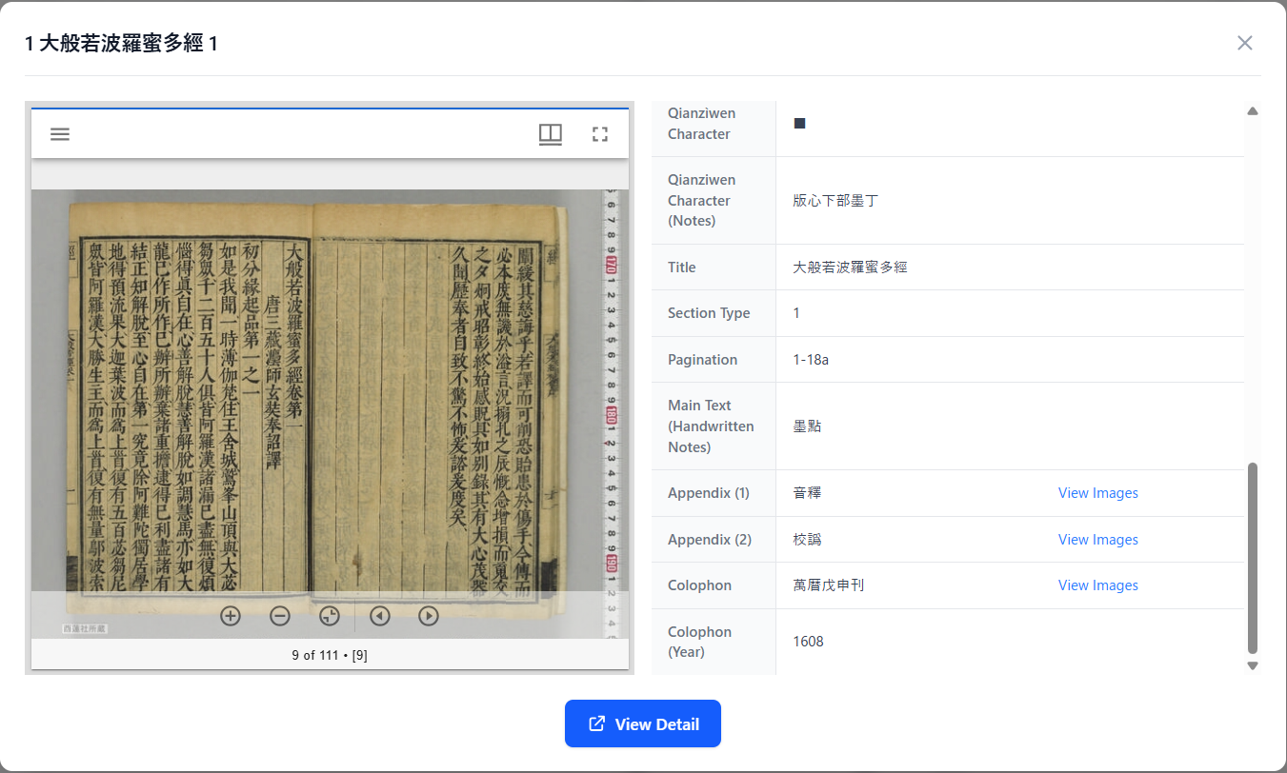Open the viewer hamburger sidebar menu
This screenshot has width=1287, height=773.
60,134
